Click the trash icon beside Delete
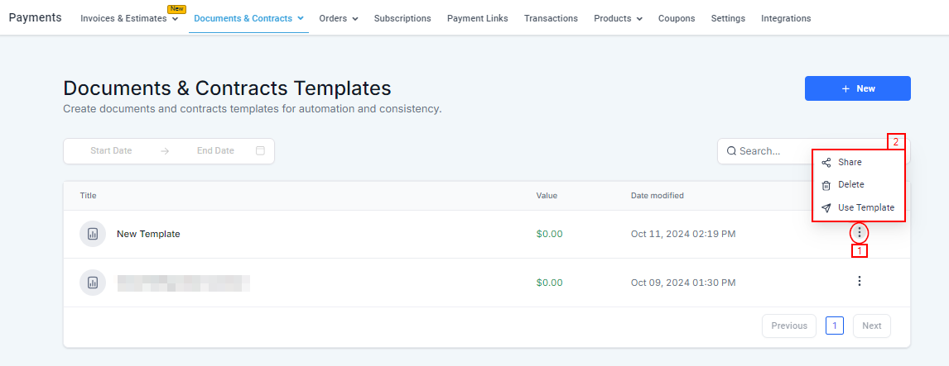 pyautogui.click(x=826, y=185)
